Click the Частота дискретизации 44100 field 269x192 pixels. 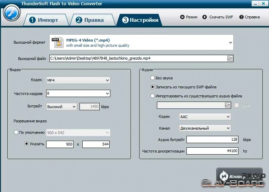pyautogui.click(x=212, y=151)
